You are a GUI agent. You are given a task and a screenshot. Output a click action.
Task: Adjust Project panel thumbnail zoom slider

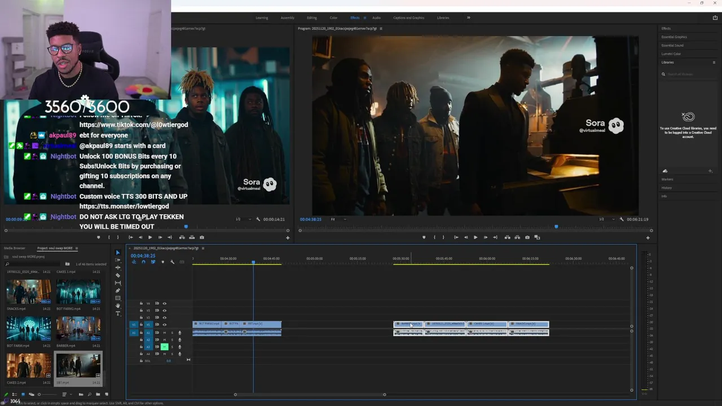(x=46, y=395)
